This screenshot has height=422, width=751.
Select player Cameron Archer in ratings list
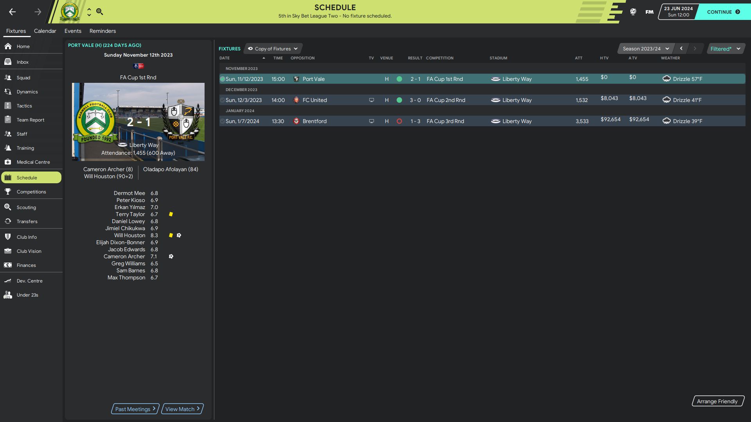point(124,256)
